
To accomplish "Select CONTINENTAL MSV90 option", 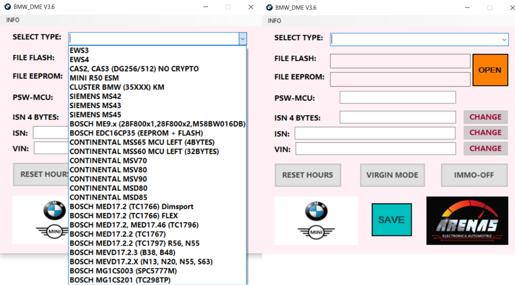I will point(157,179).
